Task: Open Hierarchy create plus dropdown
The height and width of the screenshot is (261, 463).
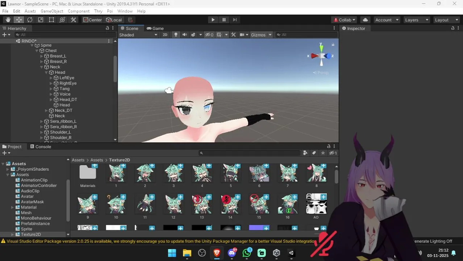Action: click(5, 35)
